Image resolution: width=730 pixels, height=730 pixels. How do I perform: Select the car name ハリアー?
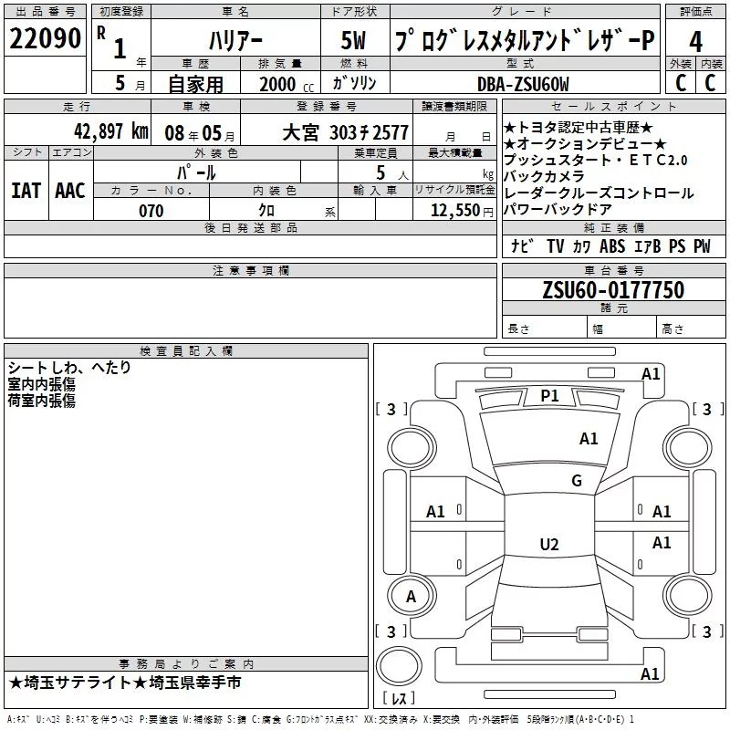click(x=235, y=41)
